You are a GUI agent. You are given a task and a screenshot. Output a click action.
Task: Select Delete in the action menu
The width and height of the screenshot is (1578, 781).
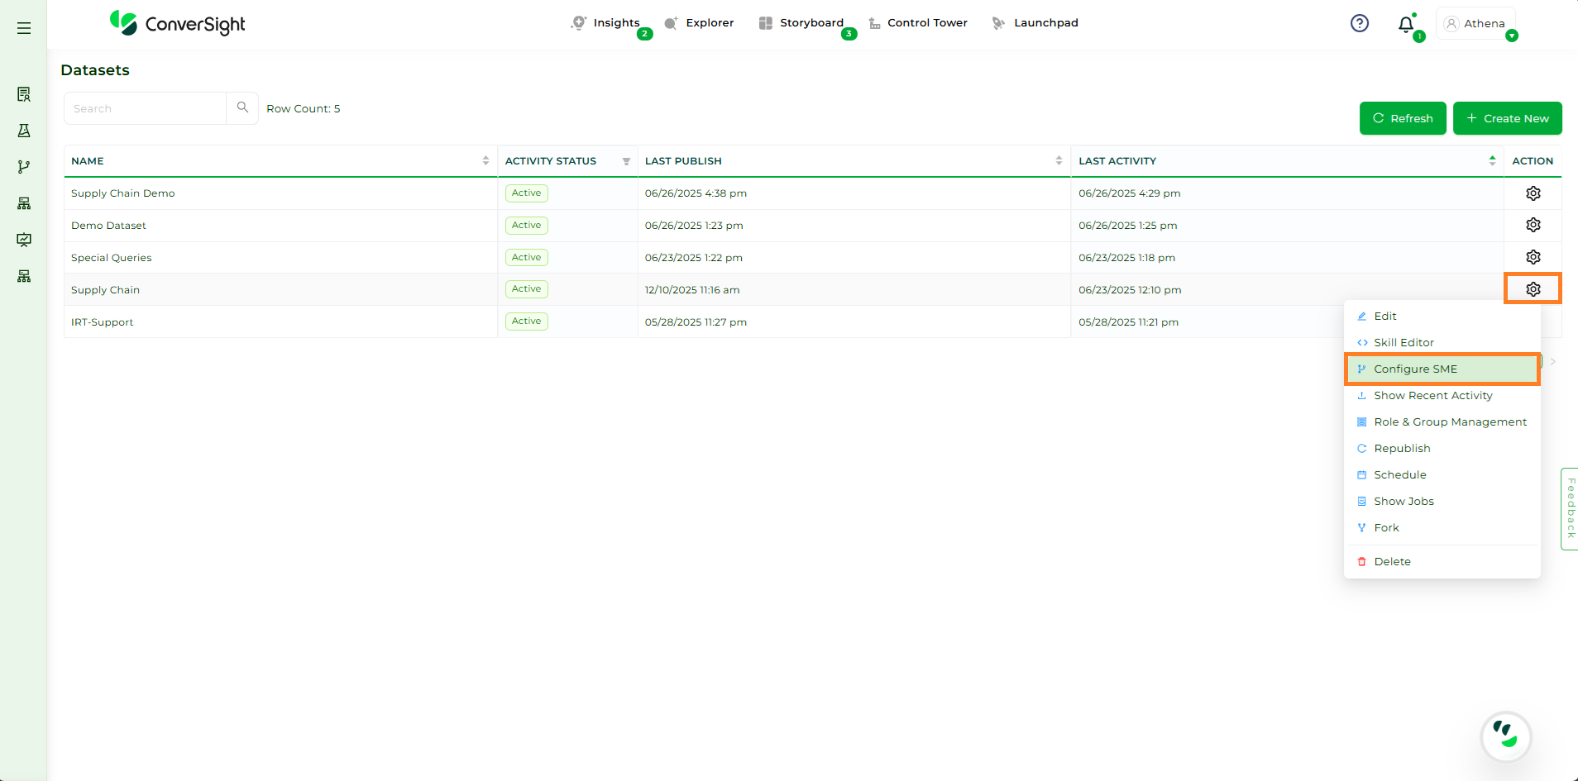(1392, 562)
